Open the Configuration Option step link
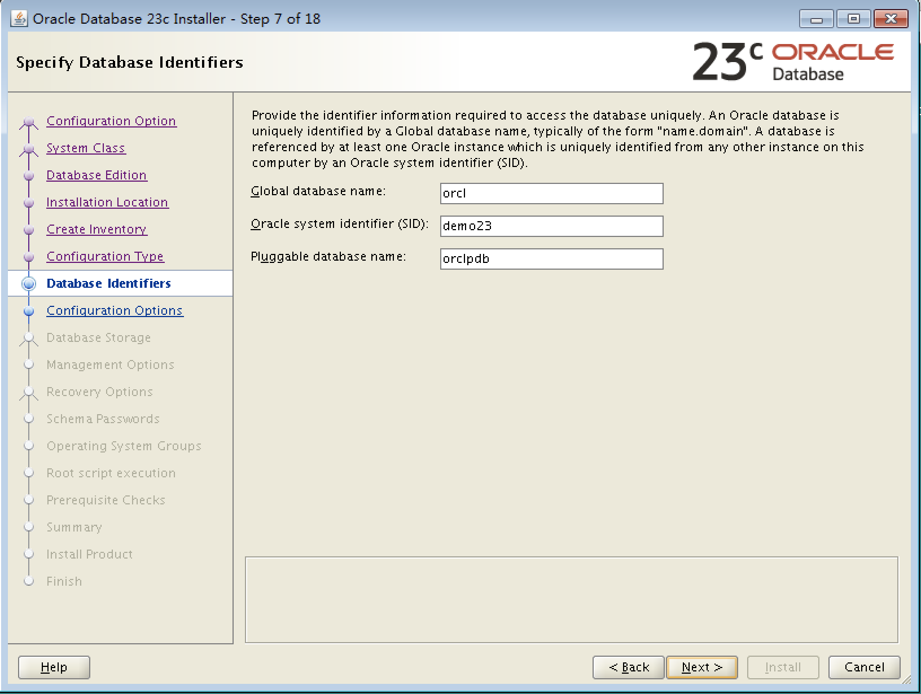Viewport: 921px width, 694px height. coord(111,121)
